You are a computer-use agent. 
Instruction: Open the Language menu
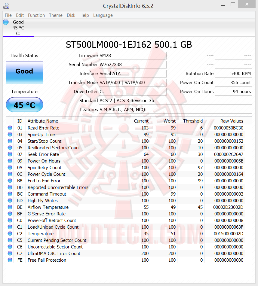103,15
